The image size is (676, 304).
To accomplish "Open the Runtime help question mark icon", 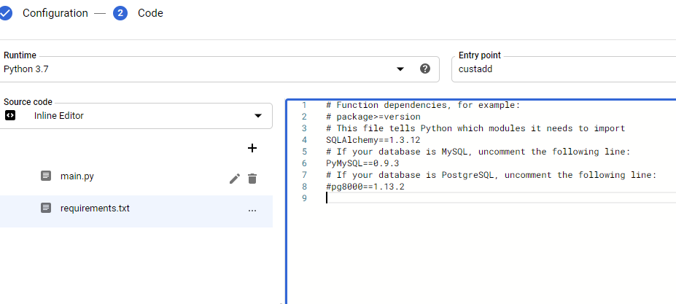I will [x=425, y=69].
